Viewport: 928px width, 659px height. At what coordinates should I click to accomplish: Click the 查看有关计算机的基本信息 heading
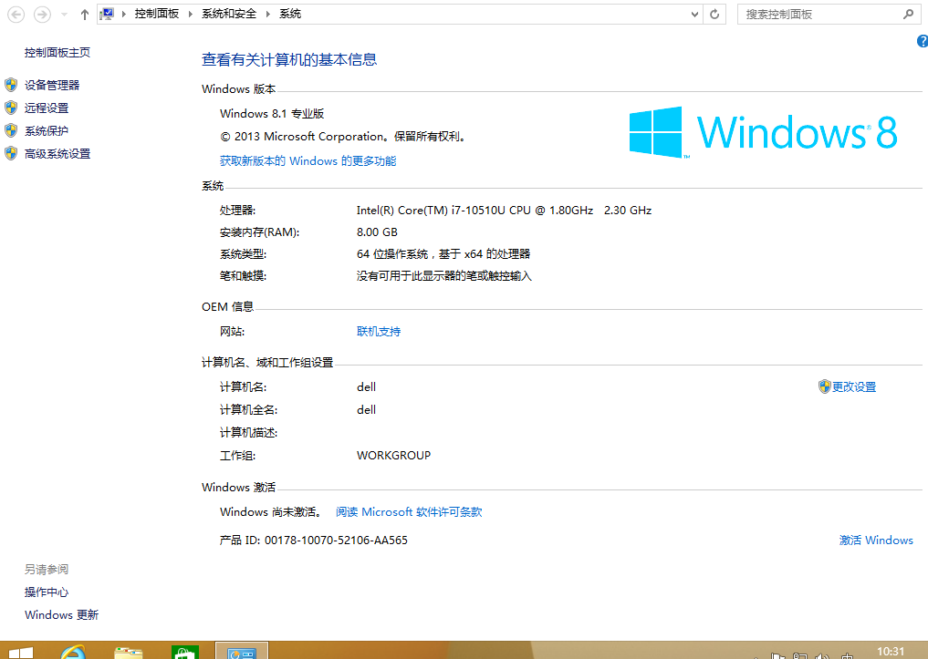tap(289, 59)
